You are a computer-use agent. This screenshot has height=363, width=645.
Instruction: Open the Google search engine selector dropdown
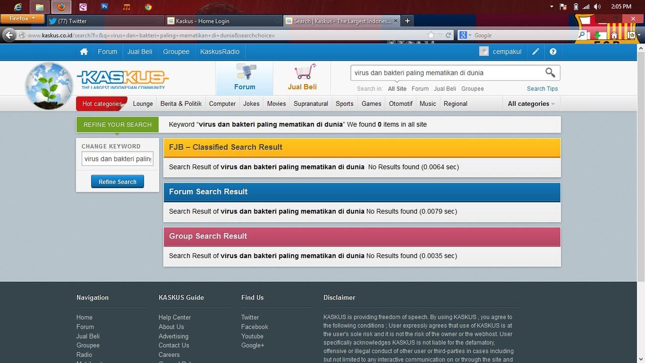[x=466, y=35]
